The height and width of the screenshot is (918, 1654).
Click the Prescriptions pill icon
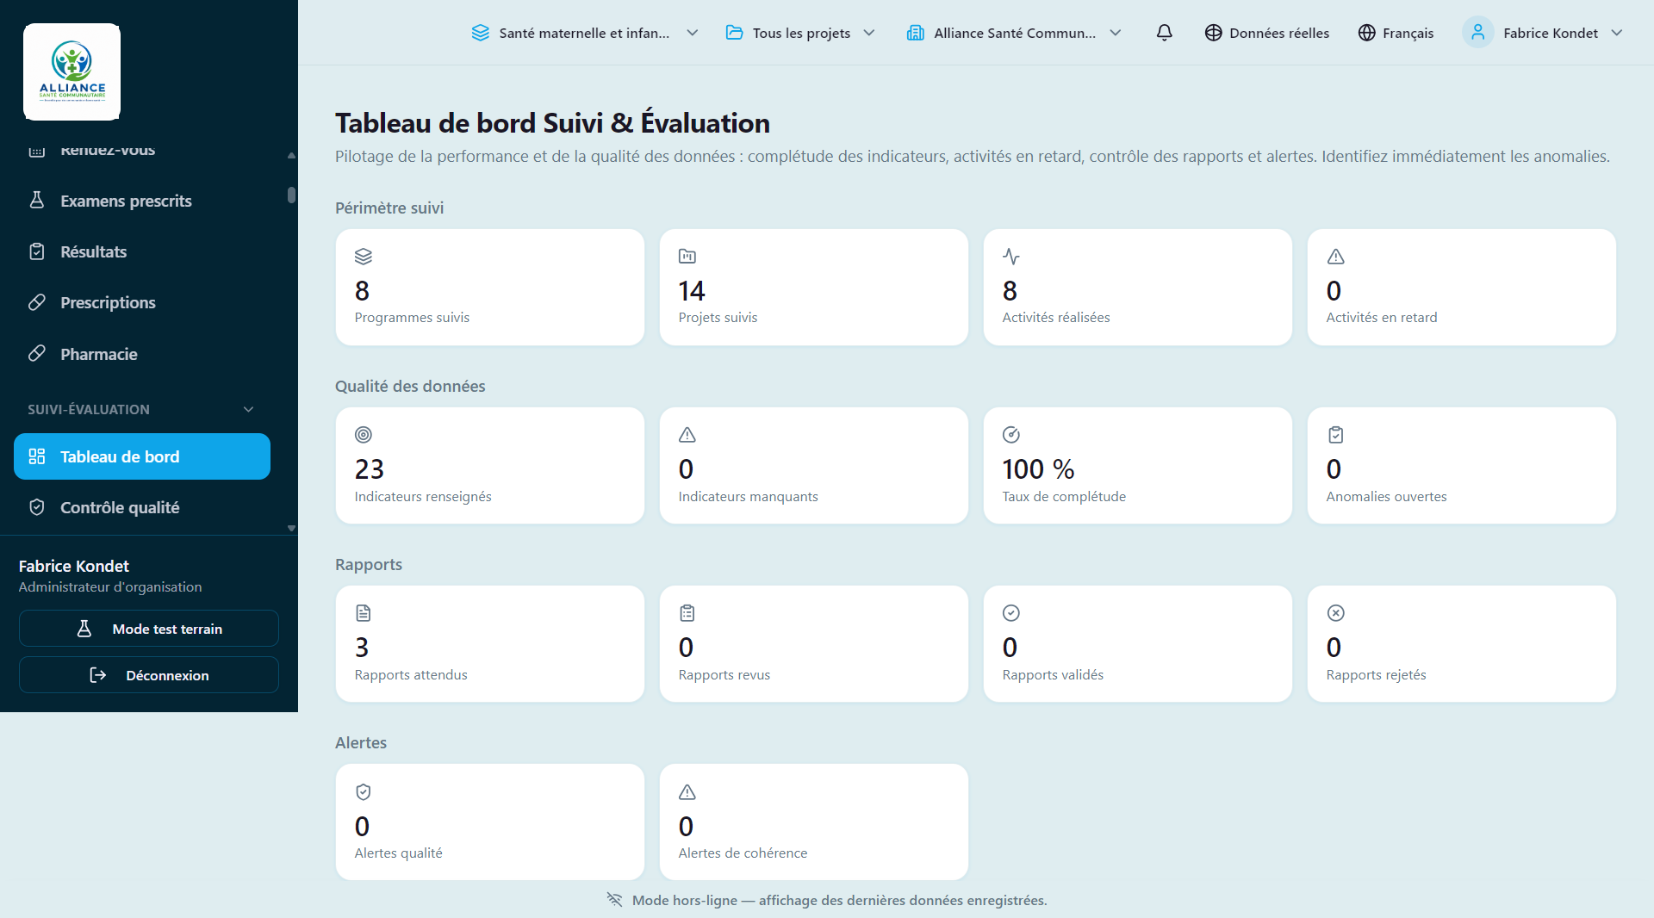point(37,302)
